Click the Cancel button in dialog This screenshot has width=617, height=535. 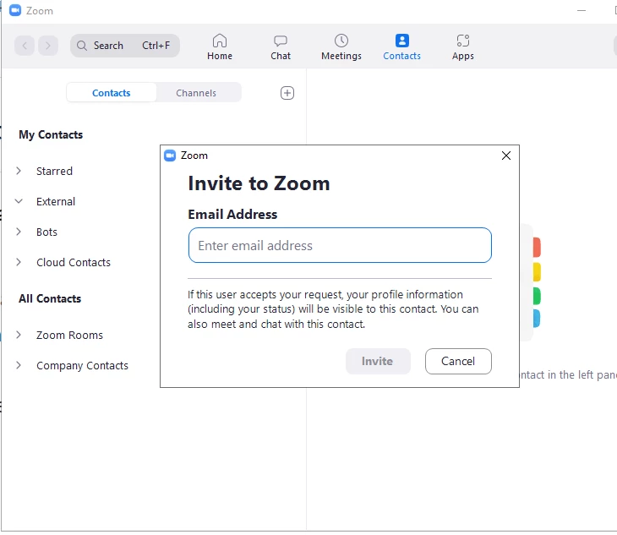(x=458, y=361)
